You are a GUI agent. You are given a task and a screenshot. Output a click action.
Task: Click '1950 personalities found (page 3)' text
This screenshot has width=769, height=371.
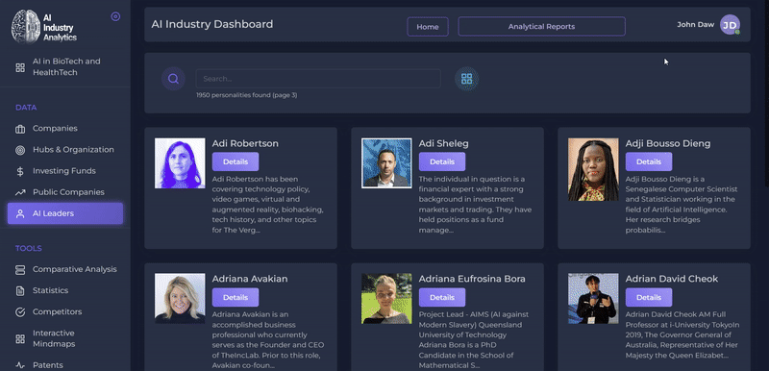[x=247, y=95]
